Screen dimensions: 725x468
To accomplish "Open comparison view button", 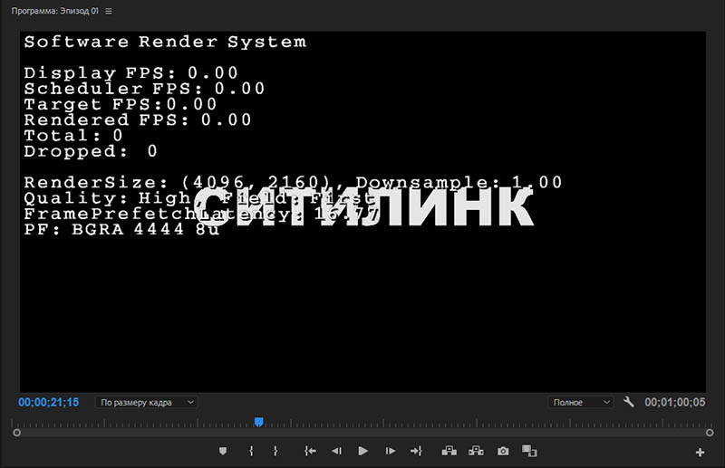I will click(529, 451).
